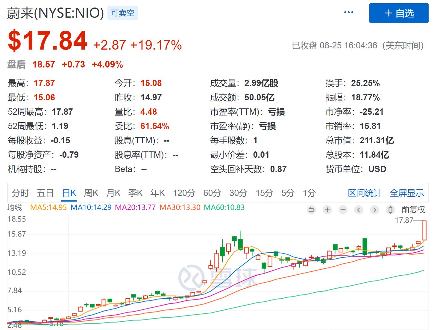
Task: Click the chart reset/undo arrow icon
Action: tap(312, 210)
